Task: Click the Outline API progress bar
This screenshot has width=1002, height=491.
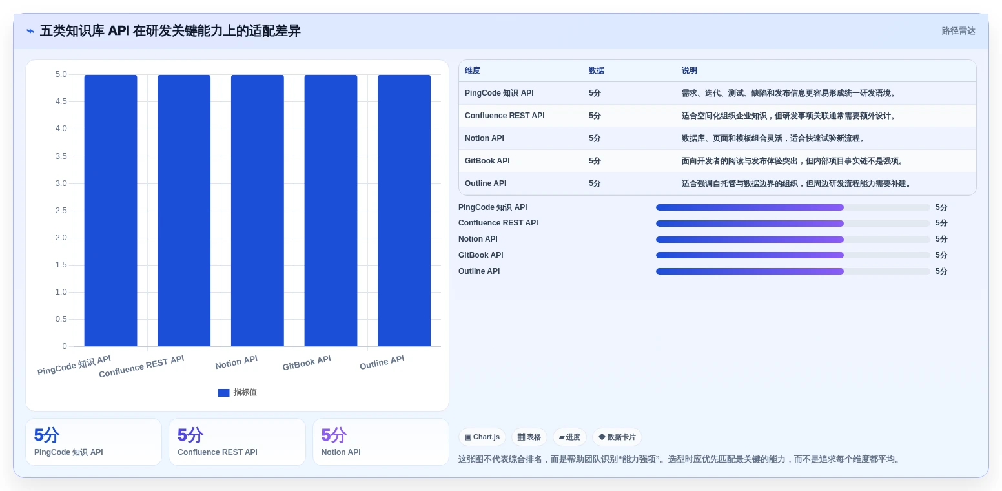Action: click(x=793, y=271)
